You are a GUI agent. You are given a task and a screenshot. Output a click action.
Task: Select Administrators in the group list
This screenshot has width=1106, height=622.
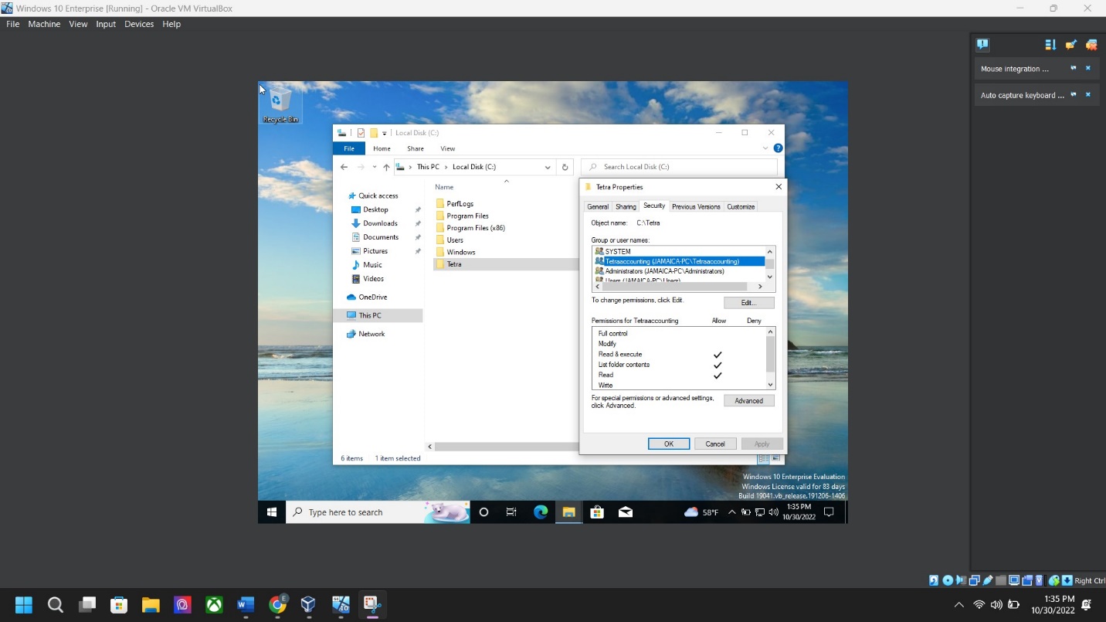(664, 271)
